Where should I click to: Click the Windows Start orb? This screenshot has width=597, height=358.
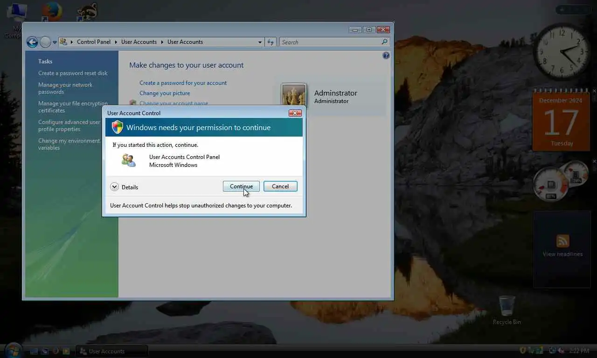[x=13, y=351]
